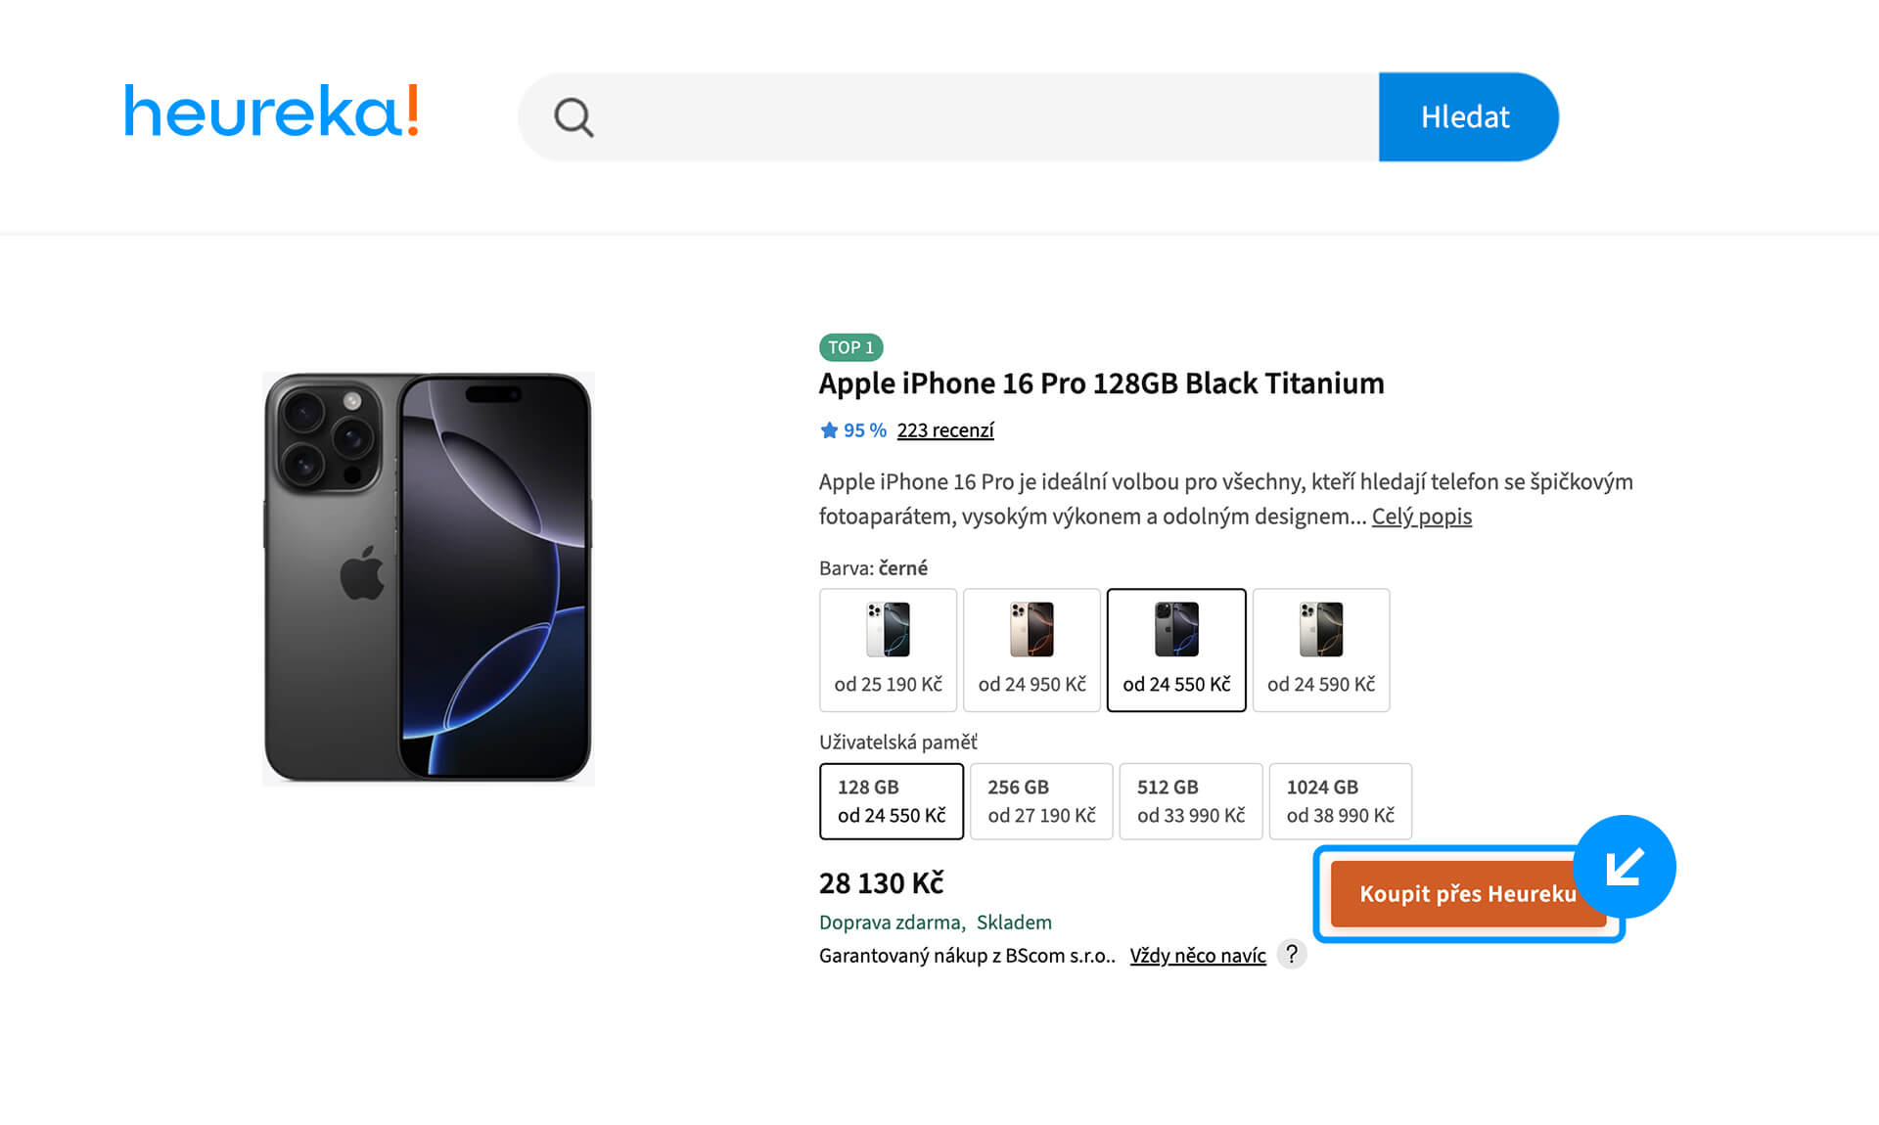Screen dimensions: 1879x1125
Task: Open the Vždy něco navíc link
Action: tap(1197, 956)
